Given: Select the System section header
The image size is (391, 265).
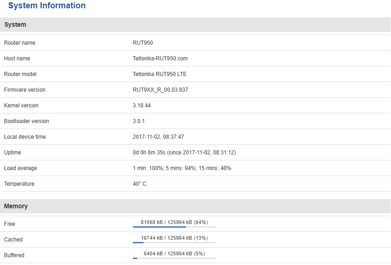Looking at the screenshot, I should pos(15,24).
